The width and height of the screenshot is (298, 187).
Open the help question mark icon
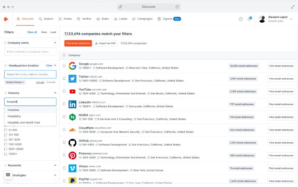(241, 19)
